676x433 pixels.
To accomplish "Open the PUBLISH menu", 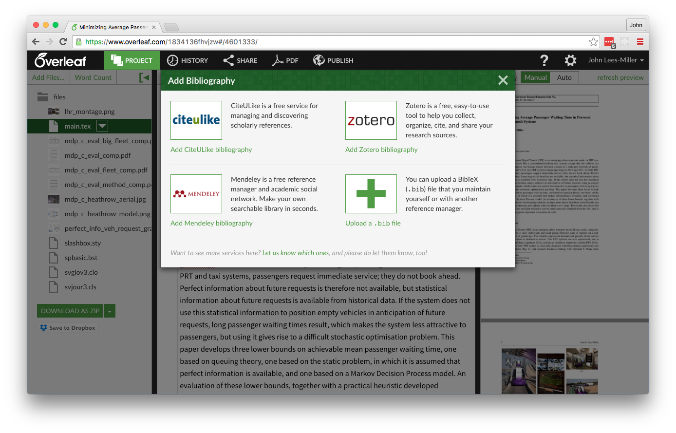I will [x=333, y=60].
